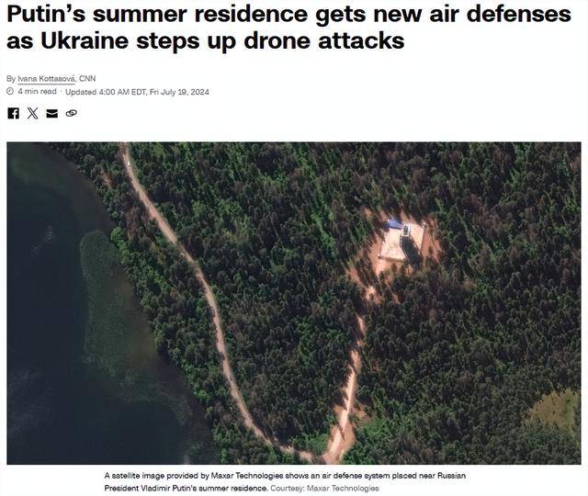Click the 'Courtesy: Maxar Technologies' credit

click(x=324, y=488)
